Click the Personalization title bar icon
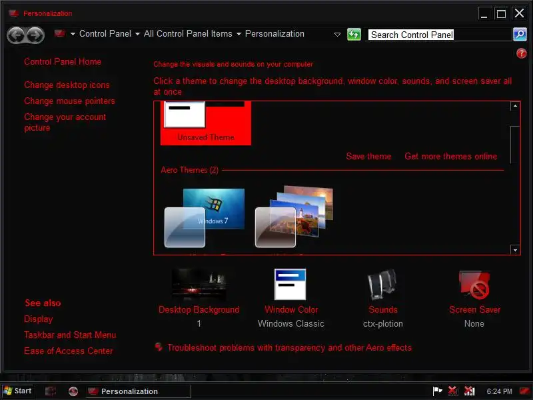 pyautogui.click(x=13, y=13)
